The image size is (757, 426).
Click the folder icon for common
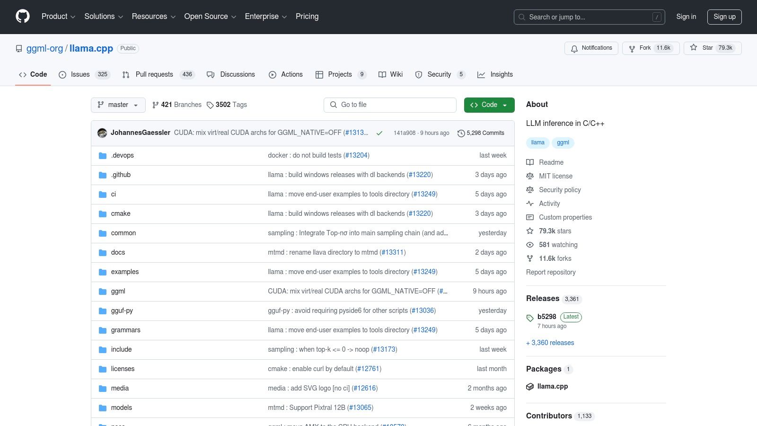103,233
